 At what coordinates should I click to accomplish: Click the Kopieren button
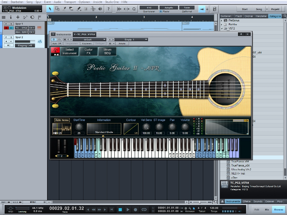pos(87,44)
